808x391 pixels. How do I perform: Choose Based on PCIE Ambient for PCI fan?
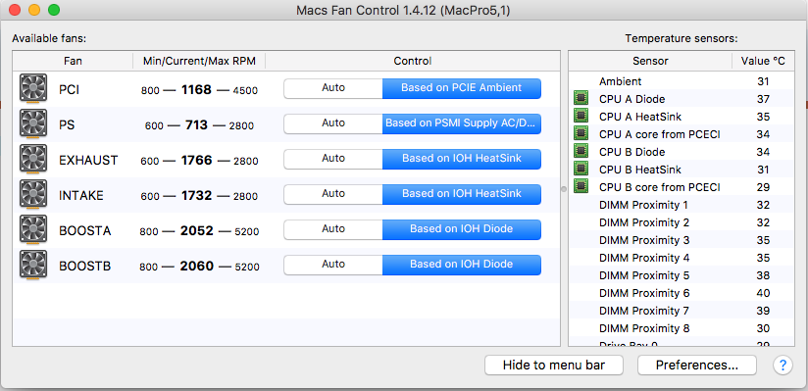(461, 88)
